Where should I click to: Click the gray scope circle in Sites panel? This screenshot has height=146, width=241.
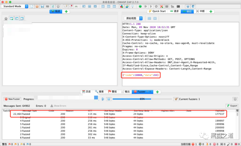(x=6, y=19)
